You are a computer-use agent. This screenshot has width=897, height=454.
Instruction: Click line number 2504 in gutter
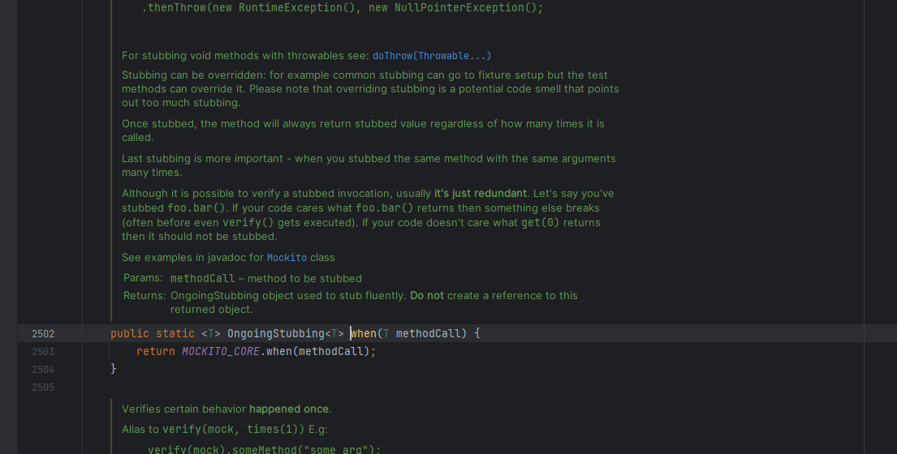click(x=43, y=370)
